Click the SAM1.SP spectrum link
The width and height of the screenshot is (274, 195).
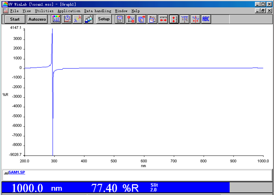pos(17,172)
